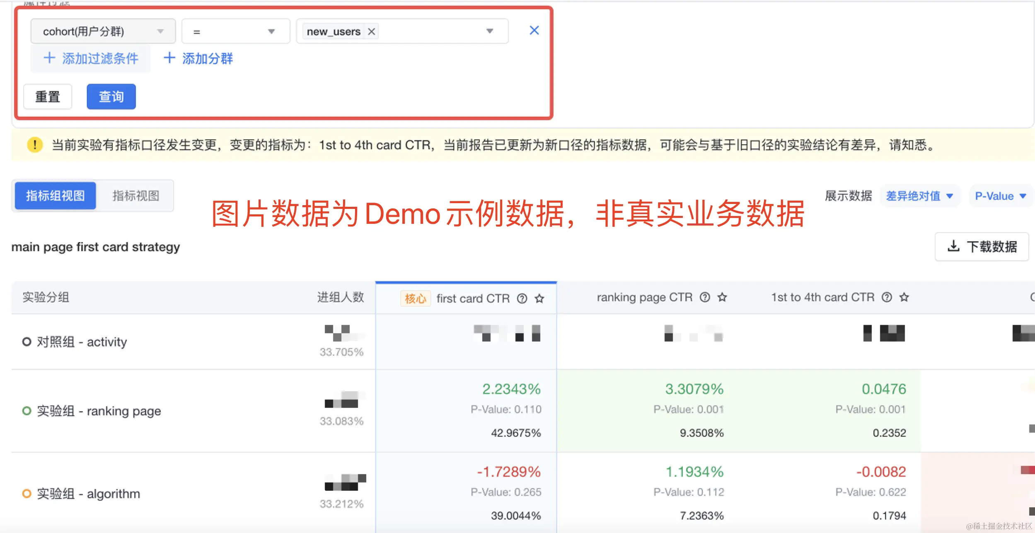Click the 查询 query button

click(x=111, y=97)
